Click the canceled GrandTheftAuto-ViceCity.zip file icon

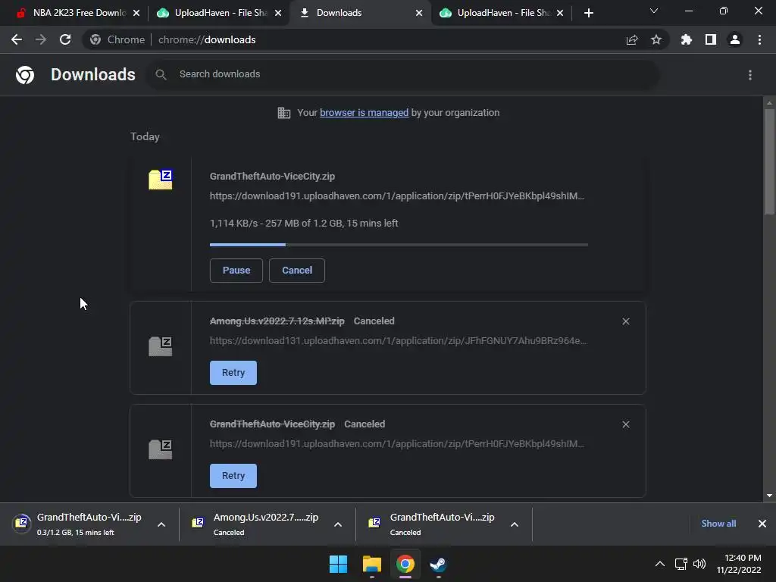(161, 449)
